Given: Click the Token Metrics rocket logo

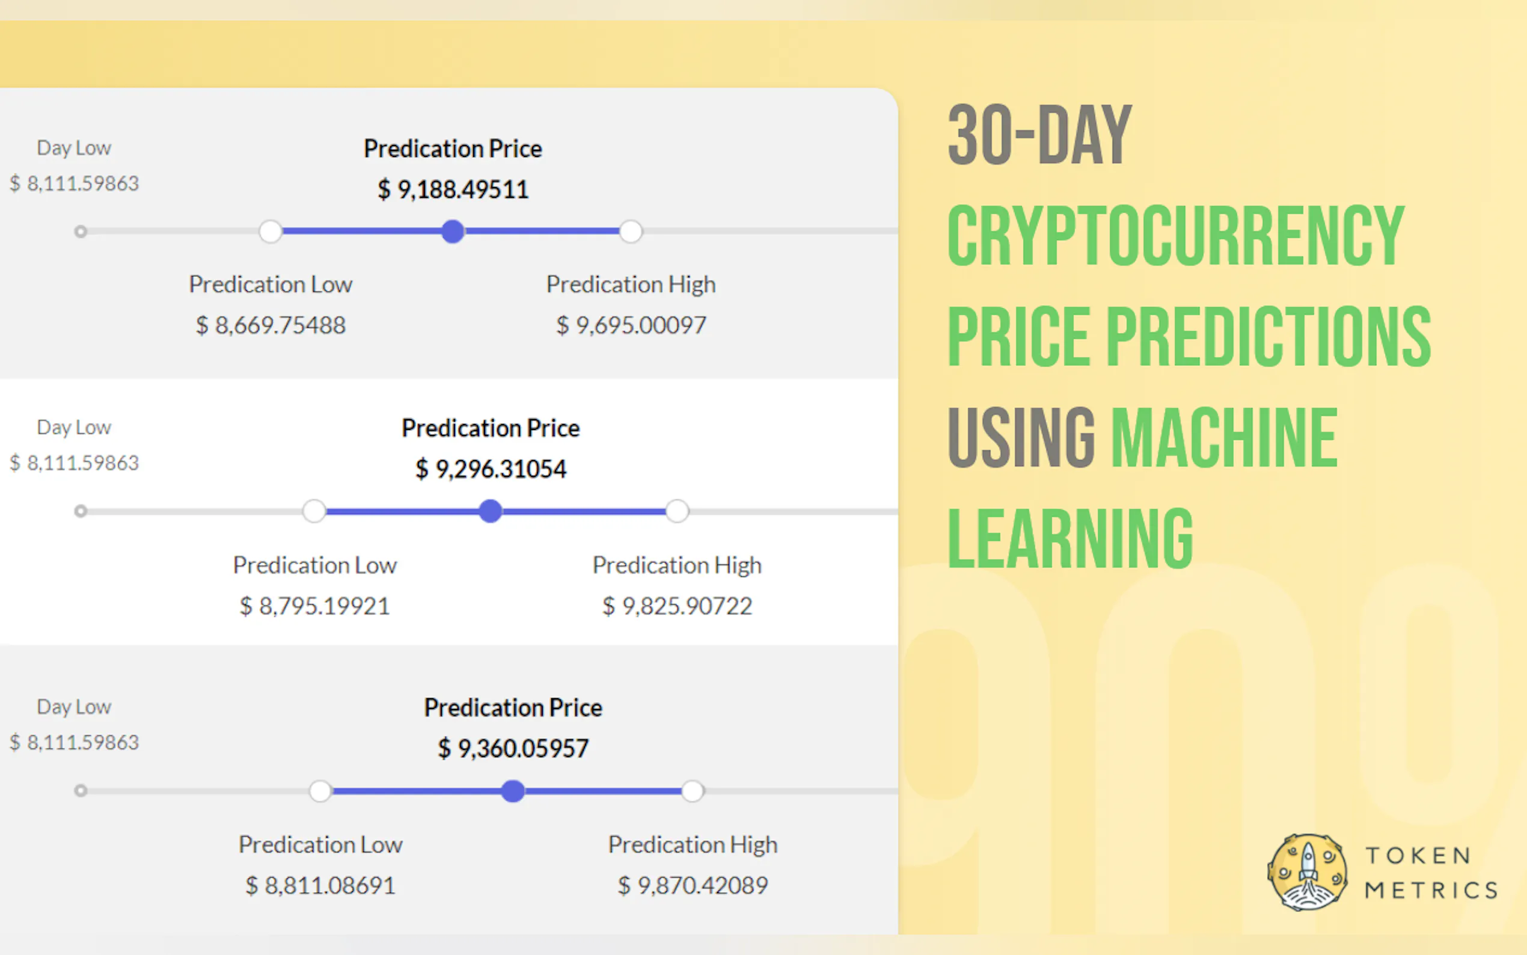Looking at the screenshot, I should click(x=1308, y=872).
